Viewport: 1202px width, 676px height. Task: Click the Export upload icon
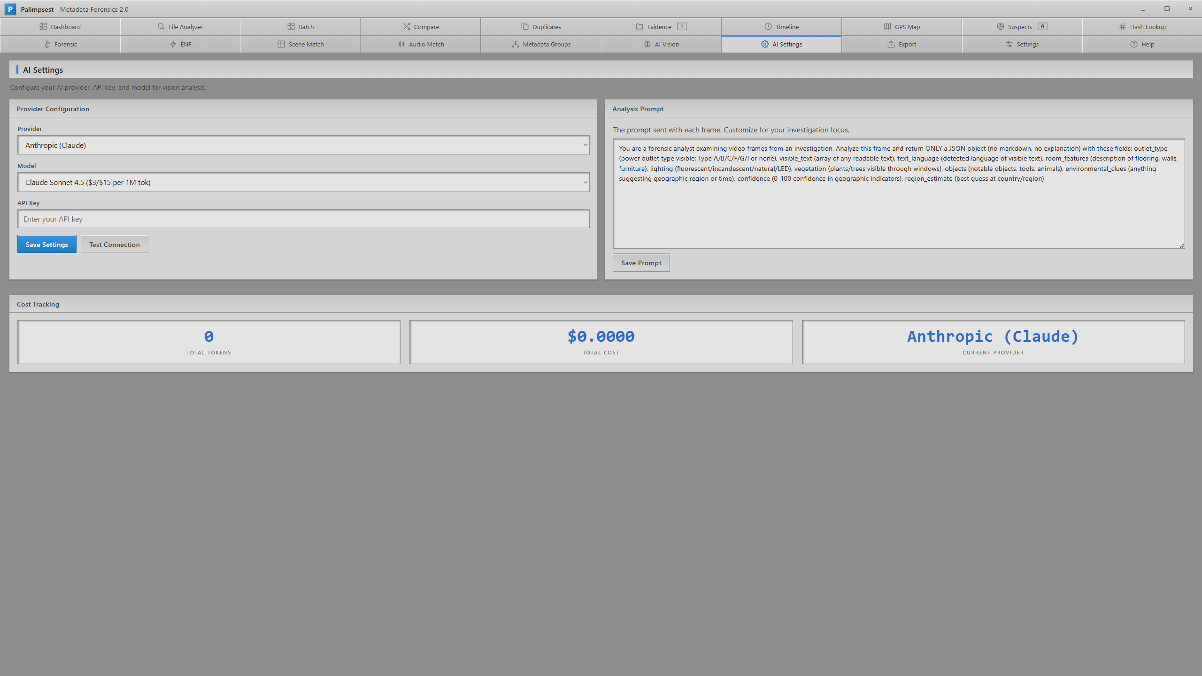point(891,44)
